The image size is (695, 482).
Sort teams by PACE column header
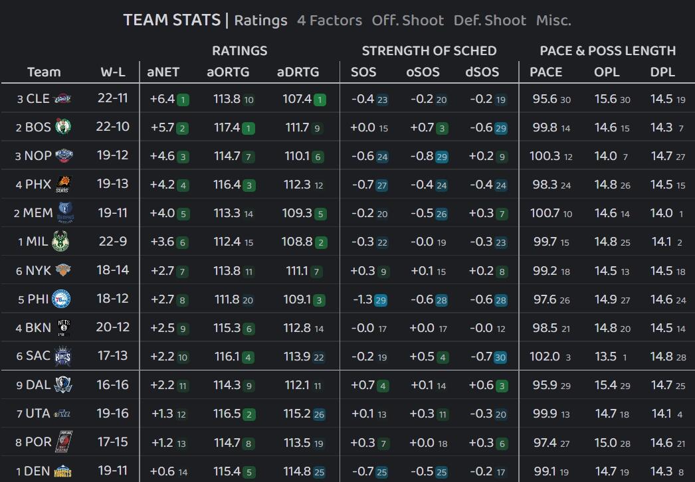pos(546,72)
